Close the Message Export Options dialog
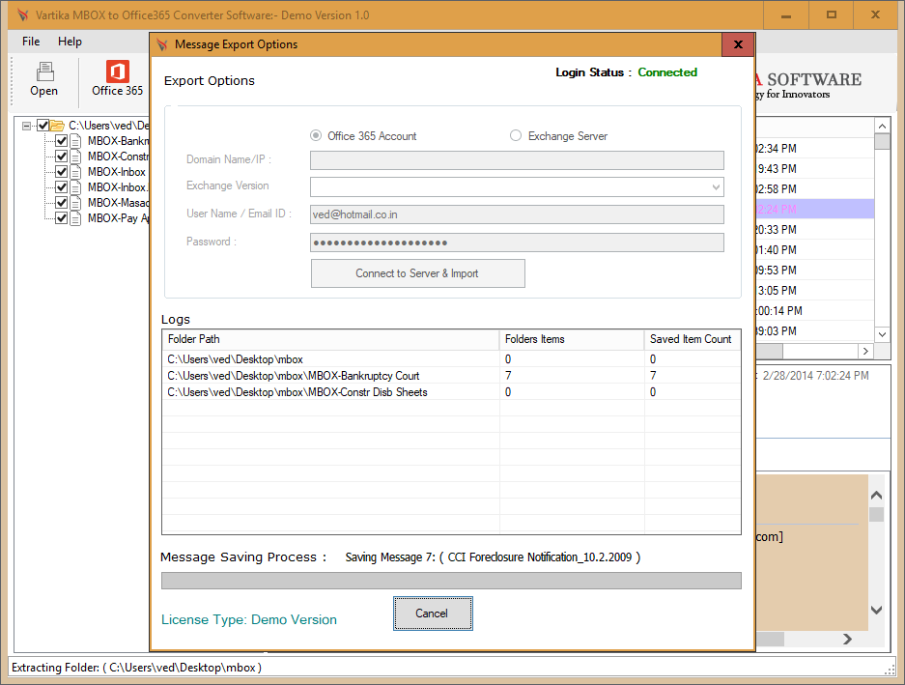This screenshot has height=685, width=905. click(738, 44)
